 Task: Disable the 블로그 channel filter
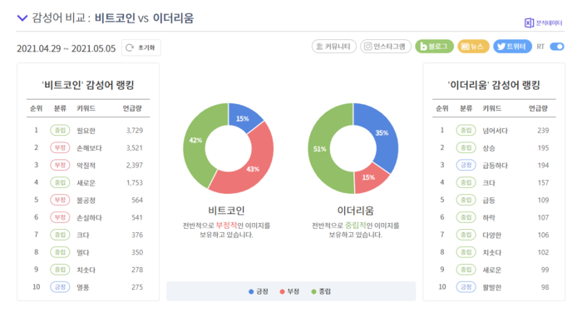tap(434, 47)
